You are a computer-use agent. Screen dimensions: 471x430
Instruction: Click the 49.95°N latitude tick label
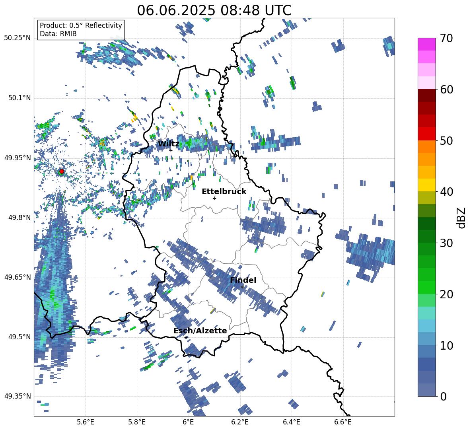tap(18, 158)
